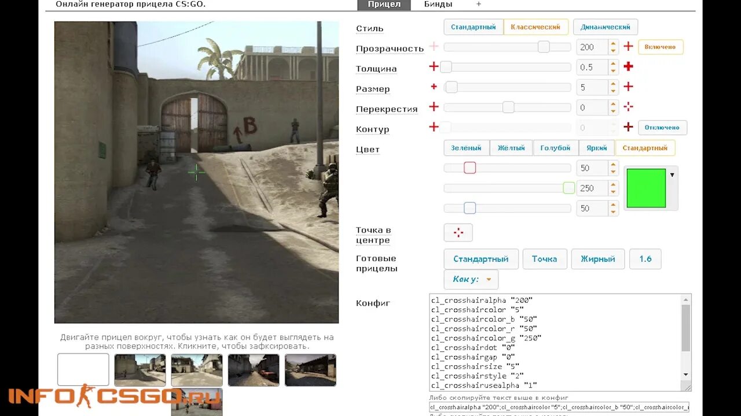
Task: Select the fourth map background thumbnail with car
Action: pyautogui.click(x=254, y=370)
